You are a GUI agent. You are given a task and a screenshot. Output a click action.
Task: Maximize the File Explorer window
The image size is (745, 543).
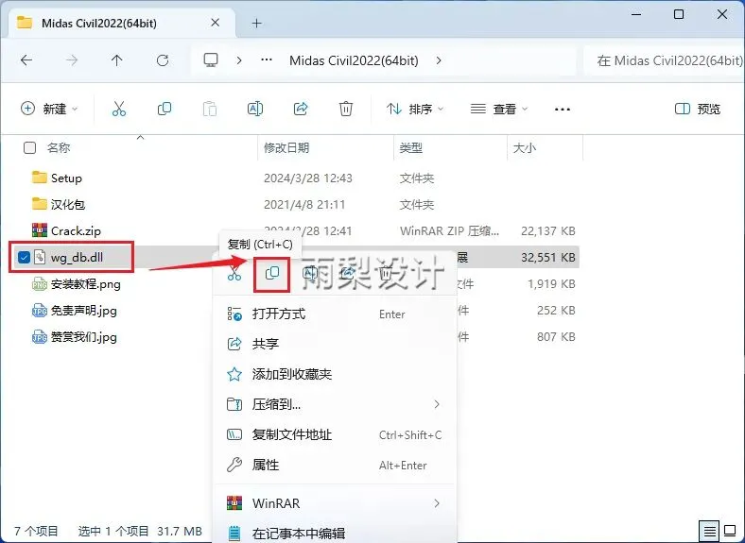679,14
